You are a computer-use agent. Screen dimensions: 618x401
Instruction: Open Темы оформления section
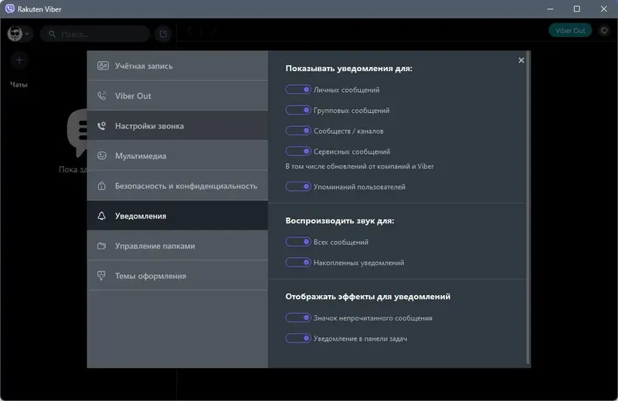(x=178, y=276)
